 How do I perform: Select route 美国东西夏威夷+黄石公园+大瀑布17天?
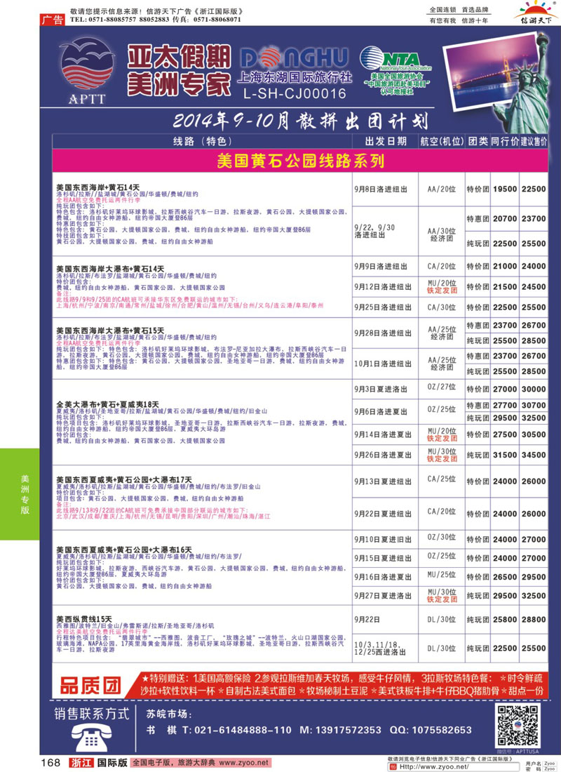124,479
